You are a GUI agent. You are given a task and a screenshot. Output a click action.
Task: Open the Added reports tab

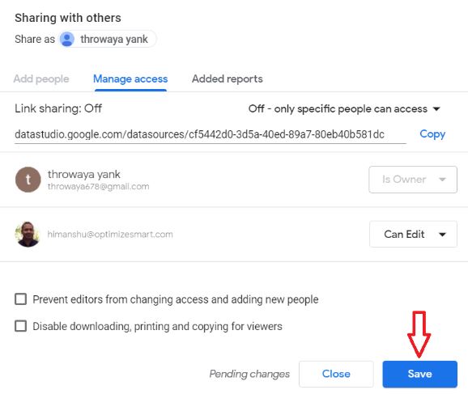228,78
